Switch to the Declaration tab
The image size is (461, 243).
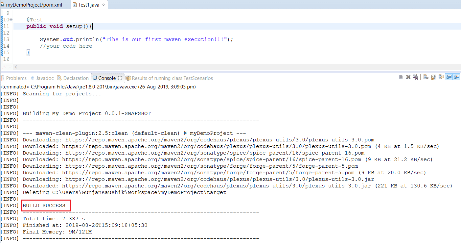pyautogui.click(x=73, y=78)
